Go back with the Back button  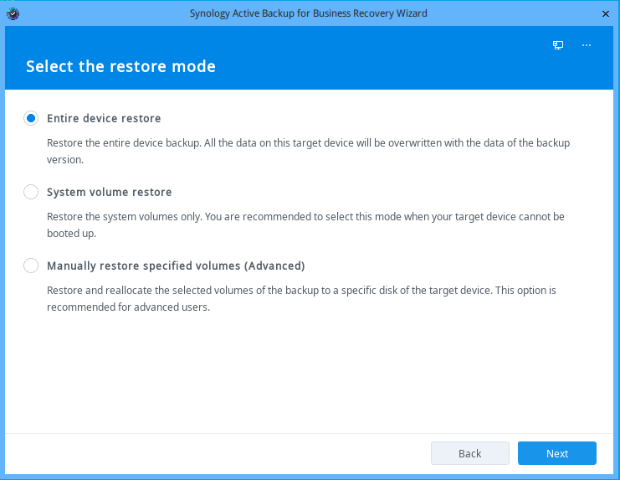click(x=469, y=453)
